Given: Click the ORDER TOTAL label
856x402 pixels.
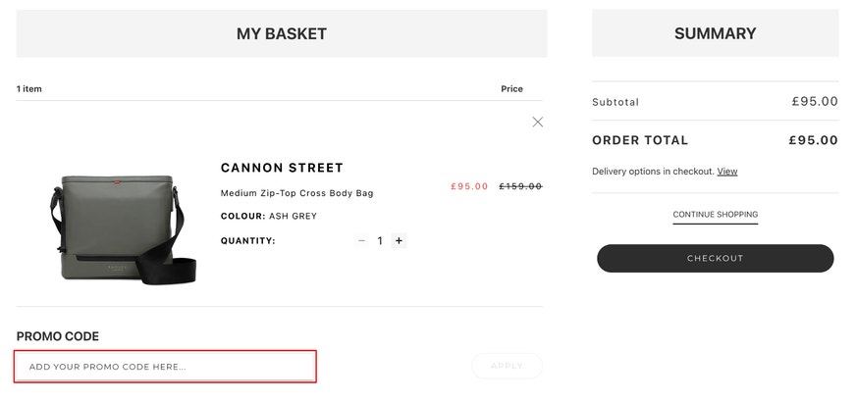Looking at the screenshot, I should pyautogui.click(x=640, y=140).
